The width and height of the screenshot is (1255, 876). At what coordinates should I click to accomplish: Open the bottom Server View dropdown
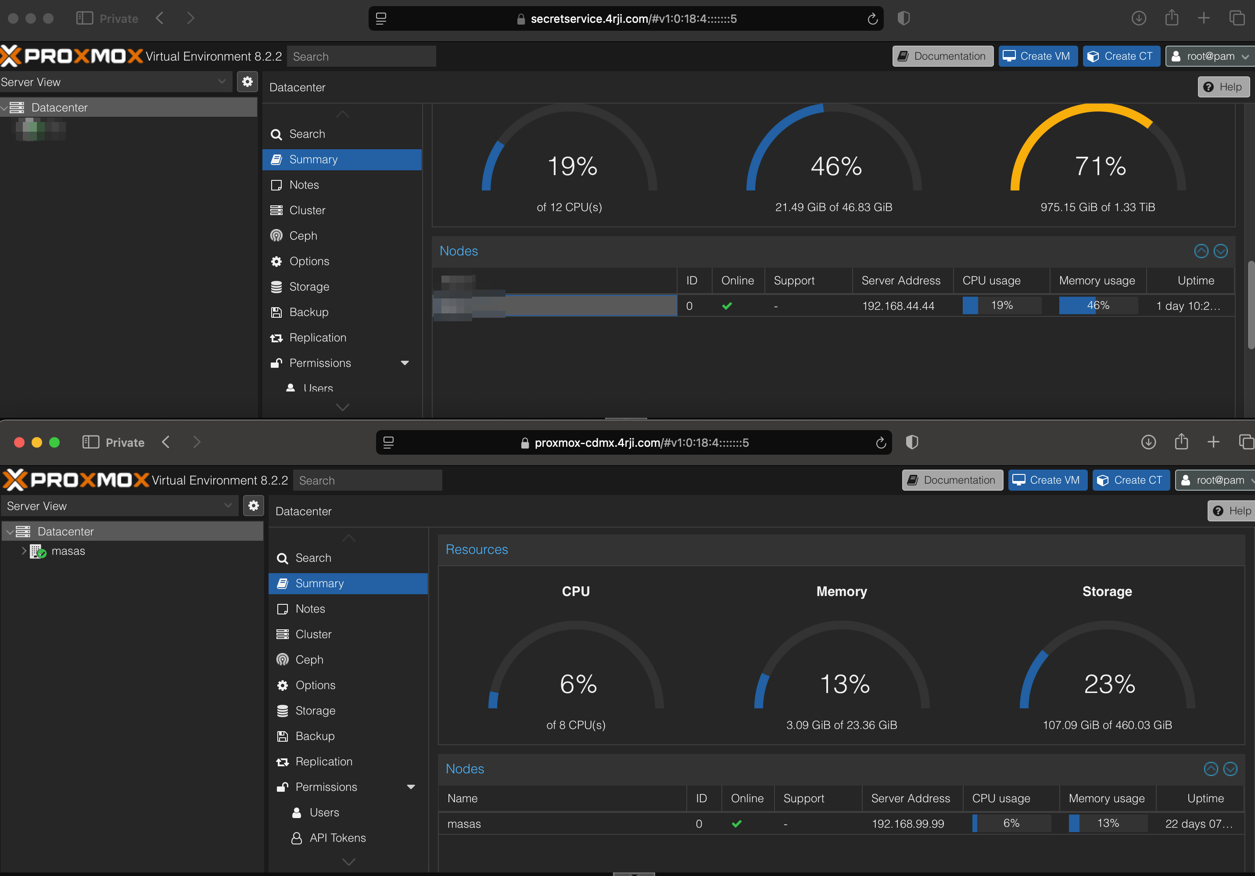227,506
